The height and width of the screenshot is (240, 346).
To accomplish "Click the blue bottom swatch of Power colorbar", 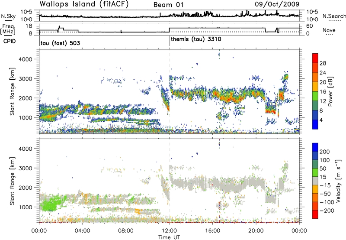I will [x=315, y=124].
